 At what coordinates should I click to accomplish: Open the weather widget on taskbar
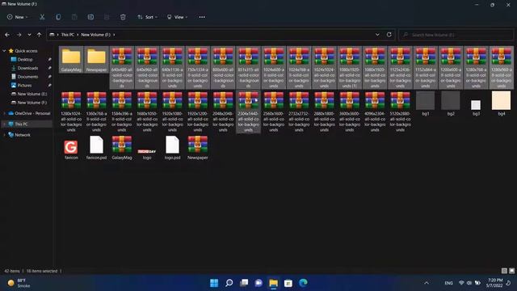pyautogui.click(x=19, y=283)
